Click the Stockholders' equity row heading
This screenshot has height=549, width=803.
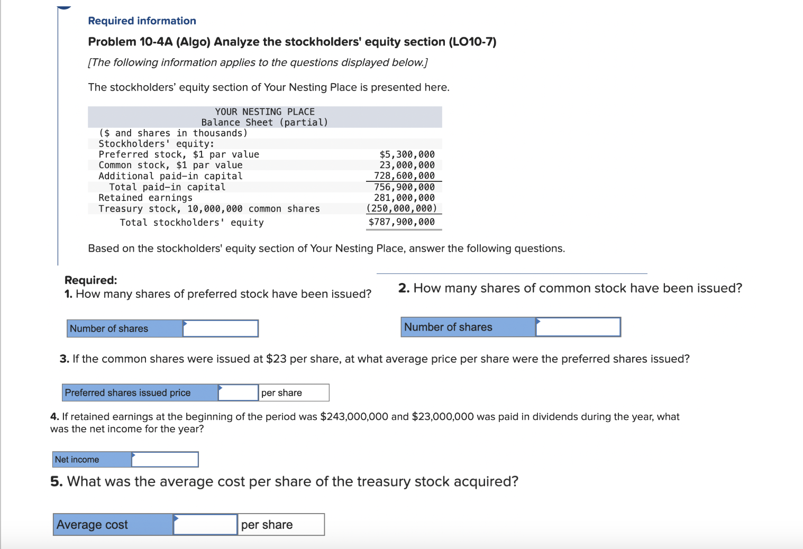tap(156, 143)
